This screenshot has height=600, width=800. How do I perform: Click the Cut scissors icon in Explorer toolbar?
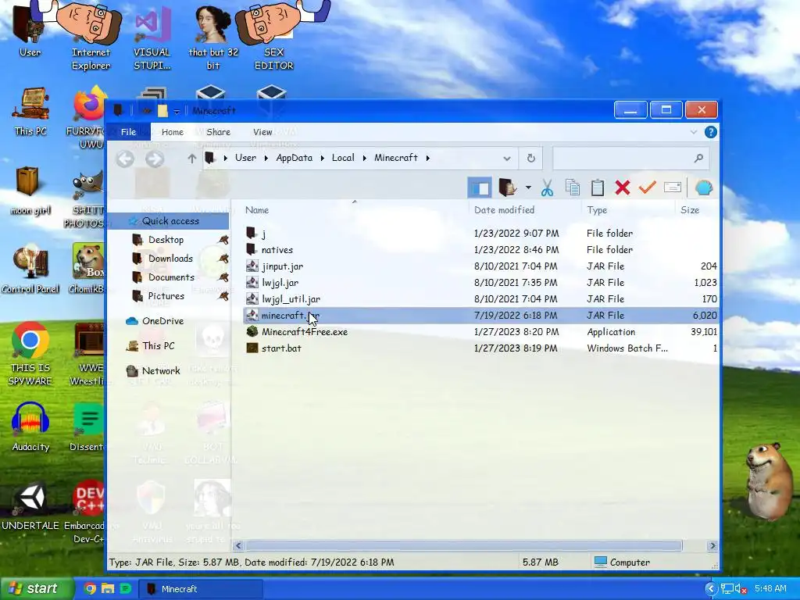(547, 187)
